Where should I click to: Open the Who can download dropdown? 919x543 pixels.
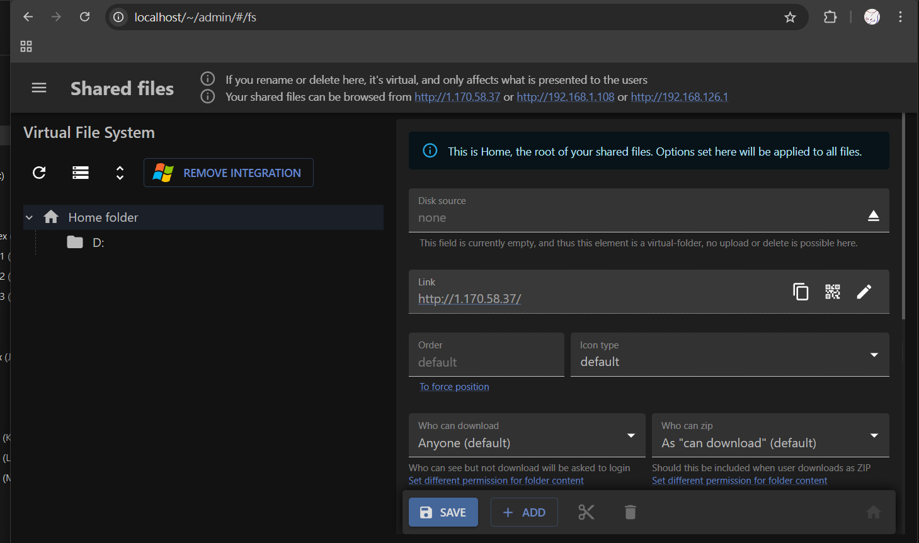tap(527, 436)
